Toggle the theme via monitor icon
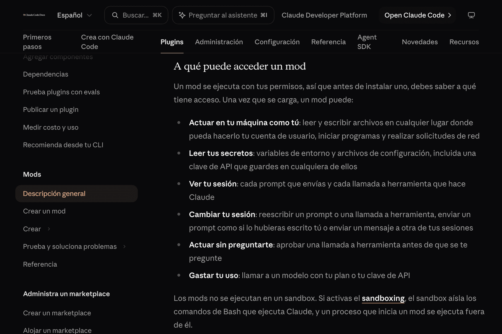 click(x=471, y=15)
